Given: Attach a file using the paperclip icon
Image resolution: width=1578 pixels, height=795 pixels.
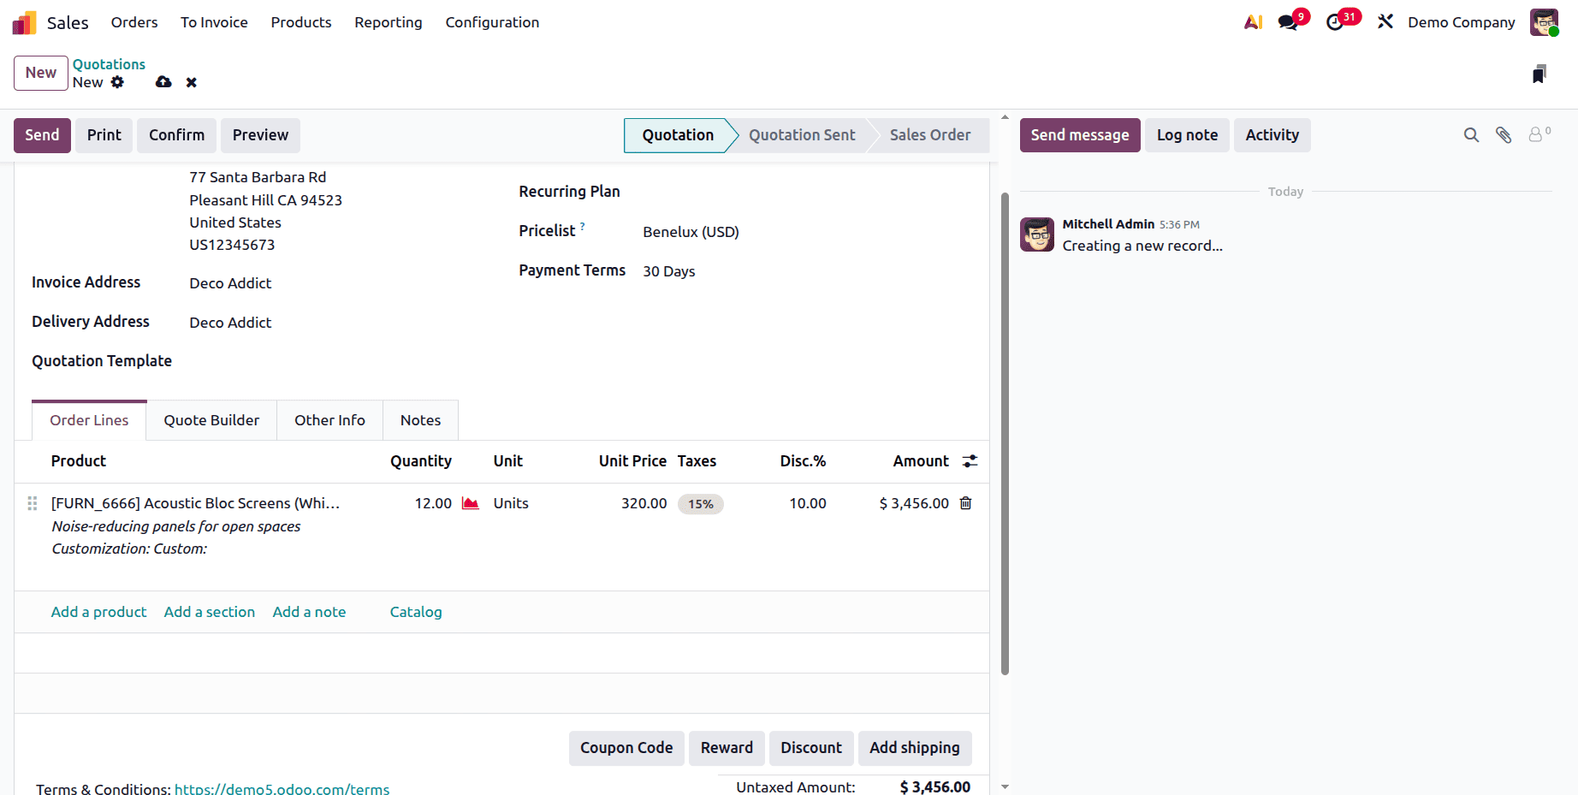Looking at the screenshot, I should (1504, 134).
